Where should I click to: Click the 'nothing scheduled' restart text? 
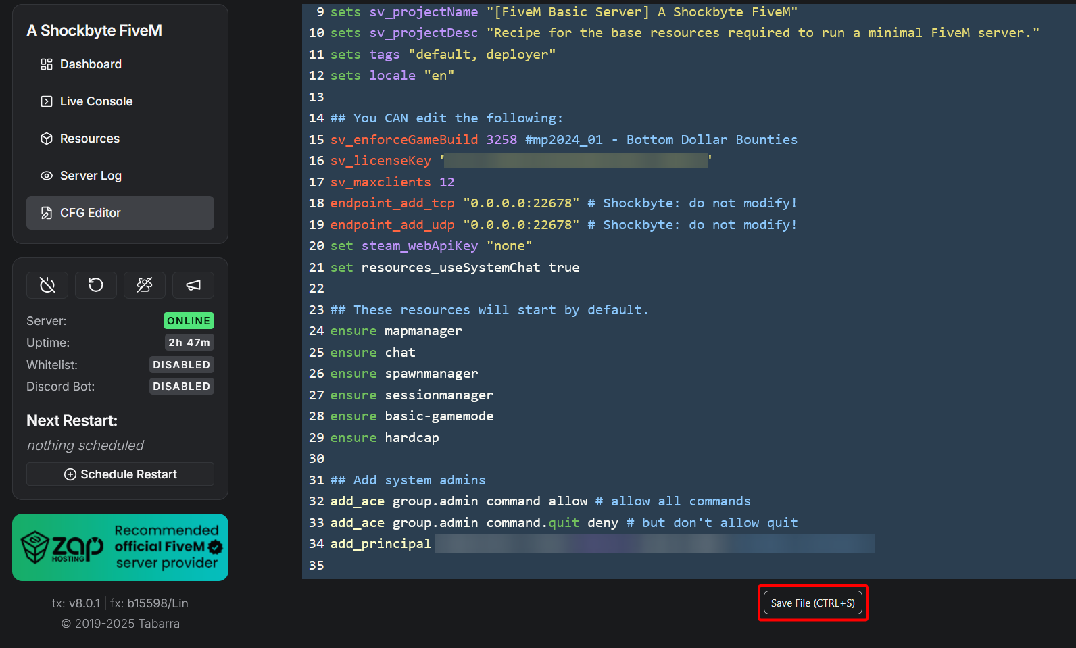click(85, 445)
